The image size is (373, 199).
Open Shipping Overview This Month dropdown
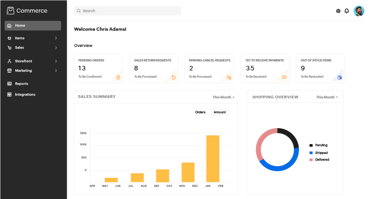[x=327, y=97]
